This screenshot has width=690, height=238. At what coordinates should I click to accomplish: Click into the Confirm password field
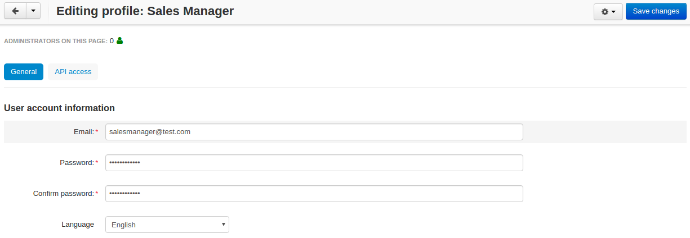(314, 194)
